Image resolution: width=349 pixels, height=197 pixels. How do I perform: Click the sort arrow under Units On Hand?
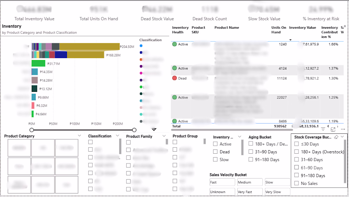click(290, 40)
